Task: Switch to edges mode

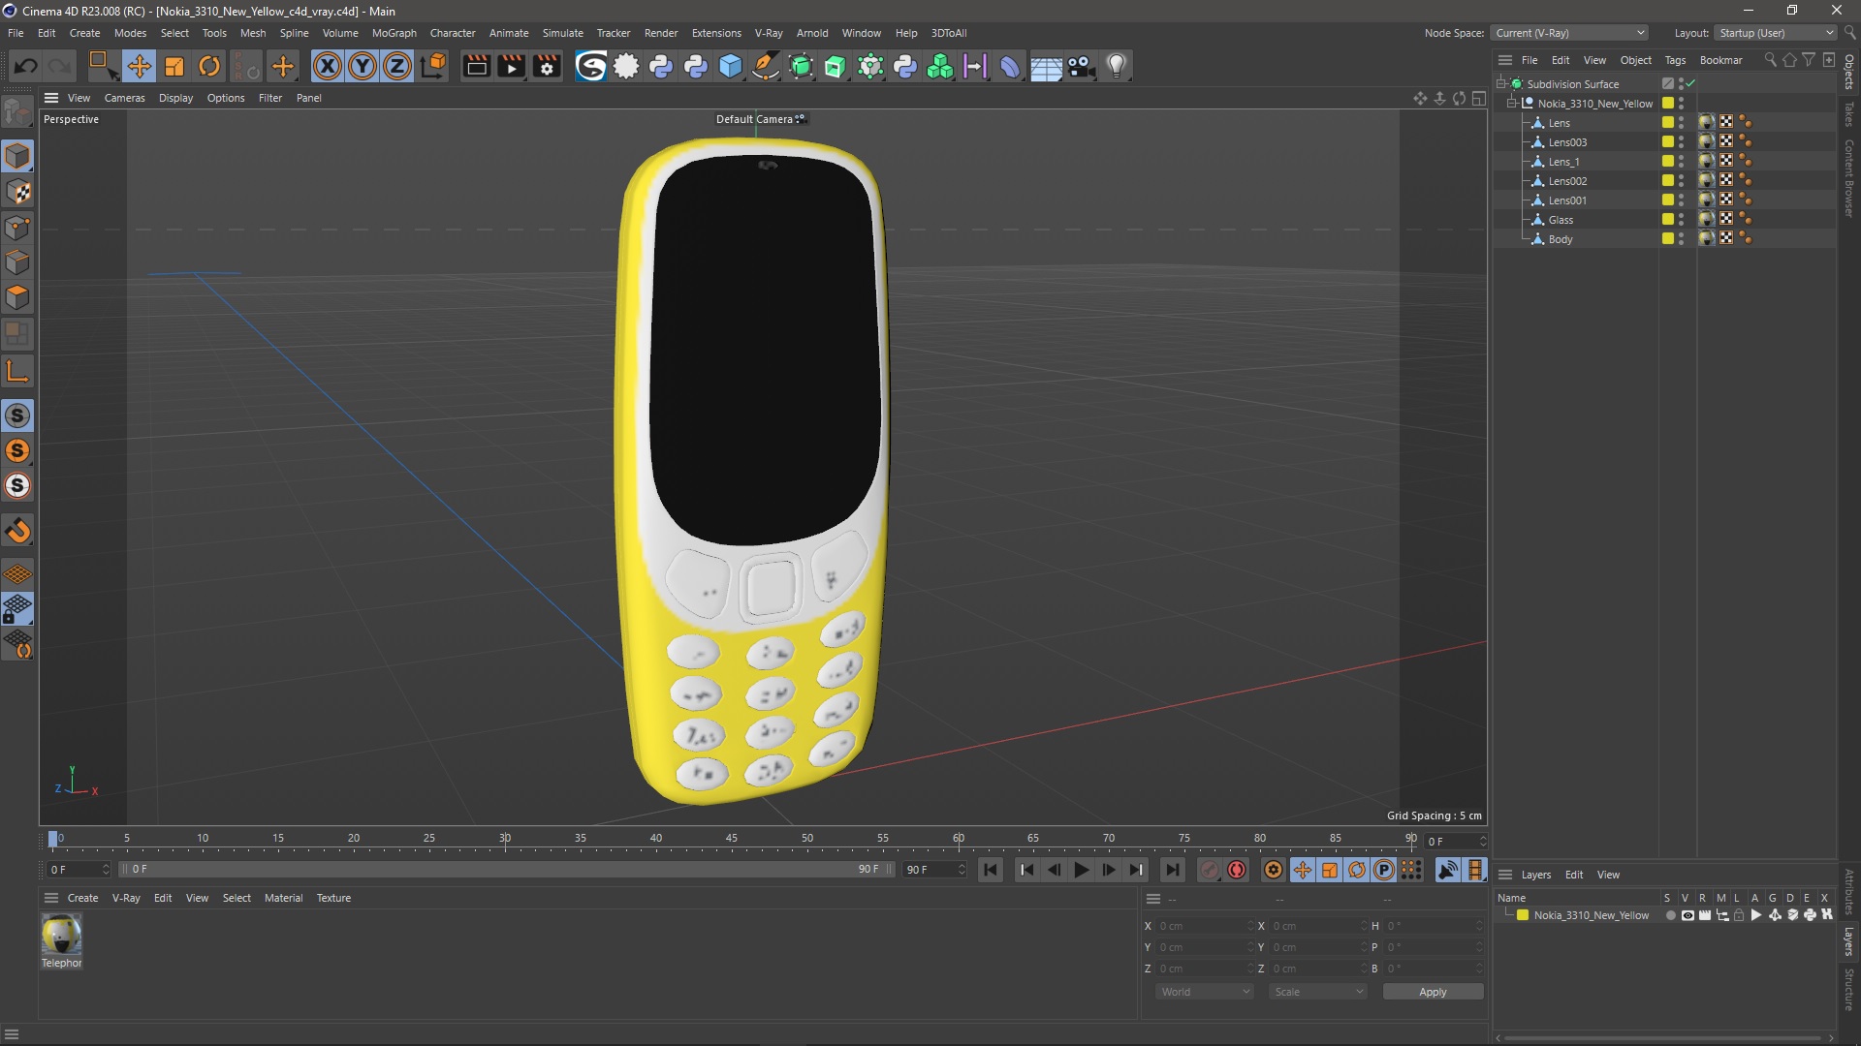Action: click(17, 262)
